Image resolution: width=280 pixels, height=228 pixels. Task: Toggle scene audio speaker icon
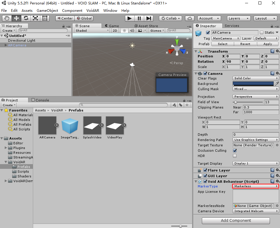(x=132, y=30)
